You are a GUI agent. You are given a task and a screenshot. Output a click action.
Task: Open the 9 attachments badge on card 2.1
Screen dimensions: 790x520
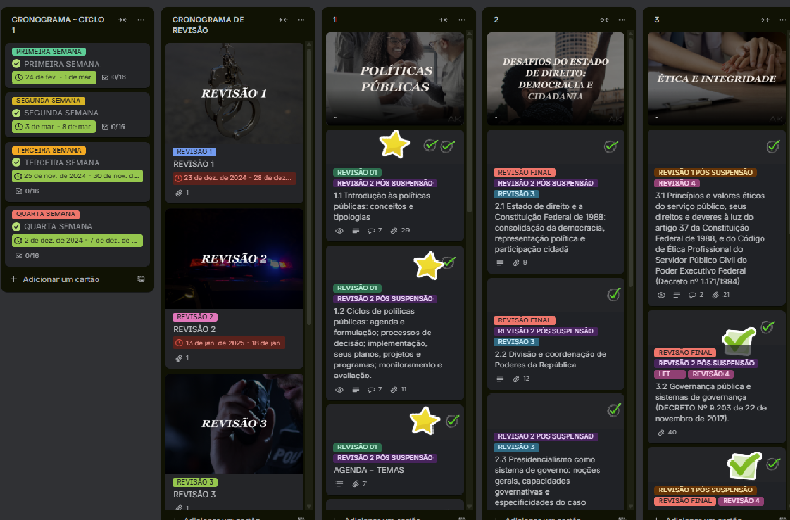pyautogui.click(x=520, y=262)
